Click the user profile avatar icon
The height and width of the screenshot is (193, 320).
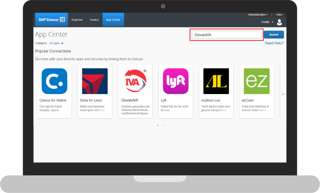point(279,22)
